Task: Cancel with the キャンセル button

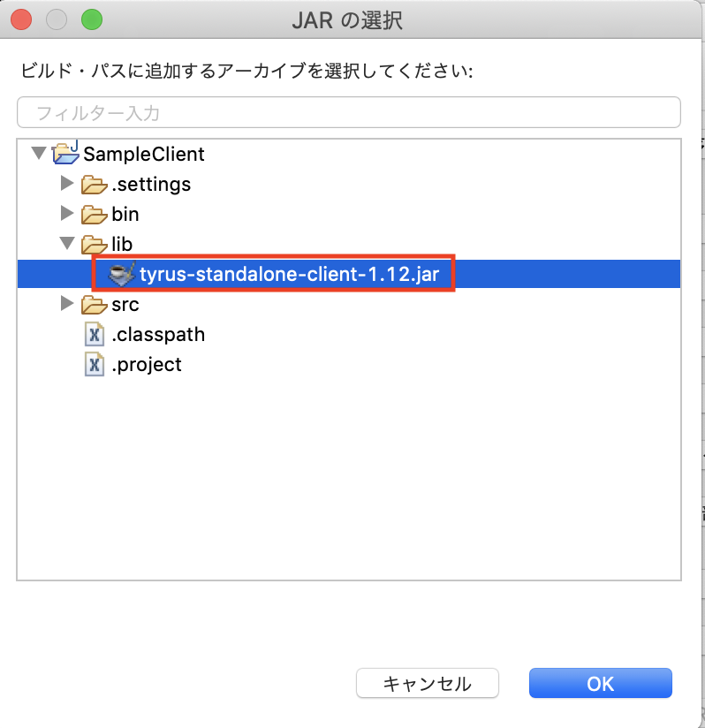Action: pos(428,683)
